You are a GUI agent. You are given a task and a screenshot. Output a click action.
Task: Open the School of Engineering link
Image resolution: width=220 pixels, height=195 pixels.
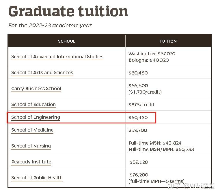point(36,117)
